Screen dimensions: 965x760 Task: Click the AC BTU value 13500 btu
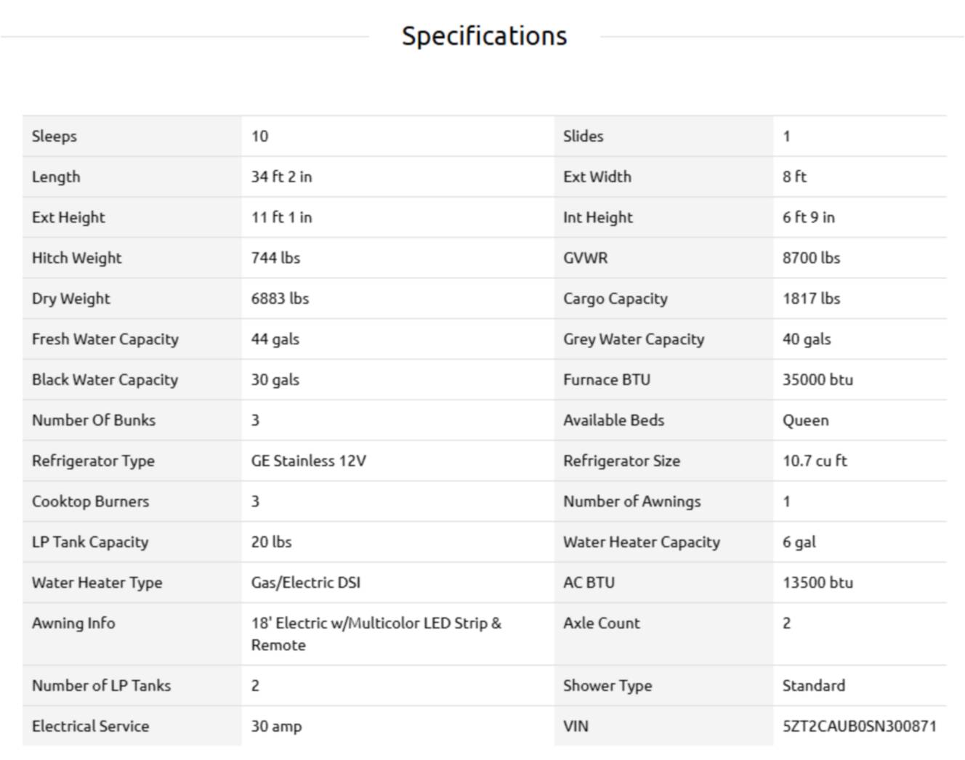[x=817, y=583]
